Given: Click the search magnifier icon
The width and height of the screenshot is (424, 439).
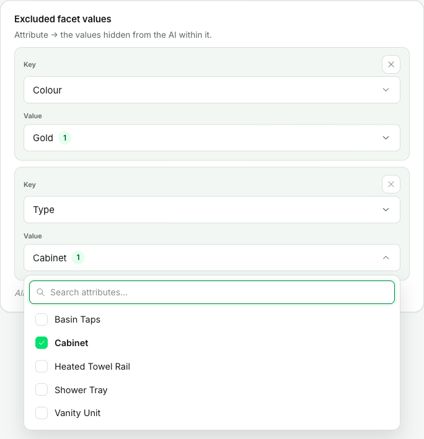Looking at the screenshot, I should pos(41,292).
